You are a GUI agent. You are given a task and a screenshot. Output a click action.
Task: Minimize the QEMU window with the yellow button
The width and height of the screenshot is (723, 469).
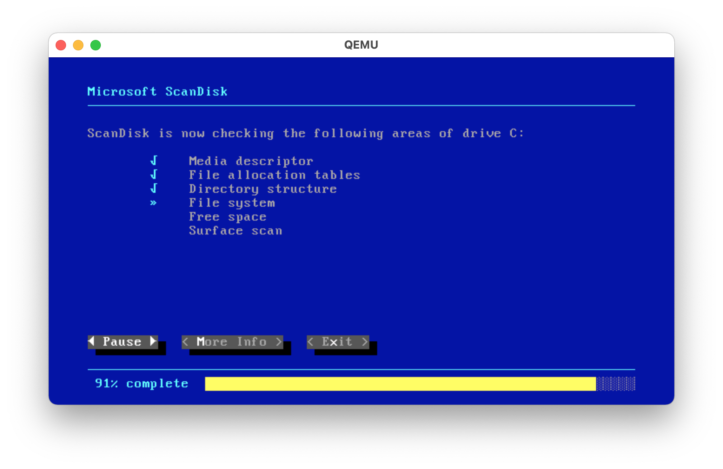tap(78, 45)
